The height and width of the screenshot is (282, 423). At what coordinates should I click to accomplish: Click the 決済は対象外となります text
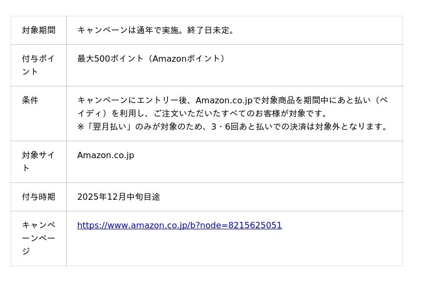(338, 127)
